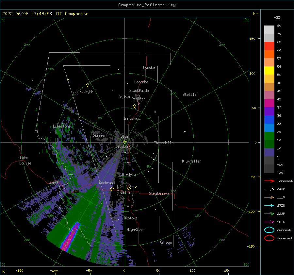Click the white plus marker east of ThreeHills

click(x=185, y=131)
